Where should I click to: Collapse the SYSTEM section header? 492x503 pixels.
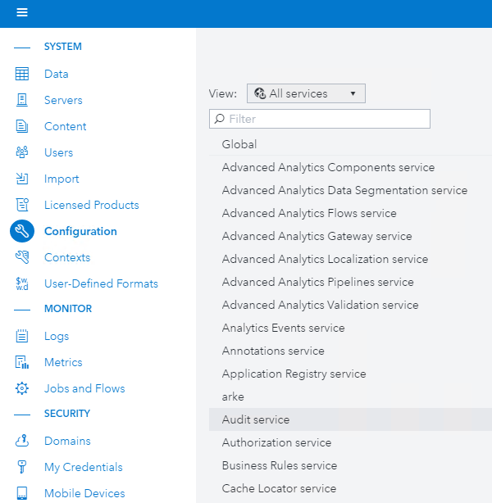[62, 47]
